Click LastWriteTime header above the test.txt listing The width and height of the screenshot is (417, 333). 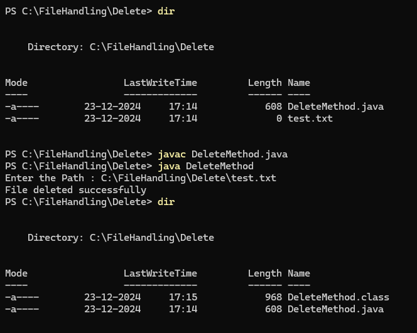(x=160, y=83)
